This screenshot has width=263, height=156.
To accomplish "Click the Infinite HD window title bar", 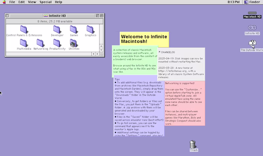I will (55, 15).
